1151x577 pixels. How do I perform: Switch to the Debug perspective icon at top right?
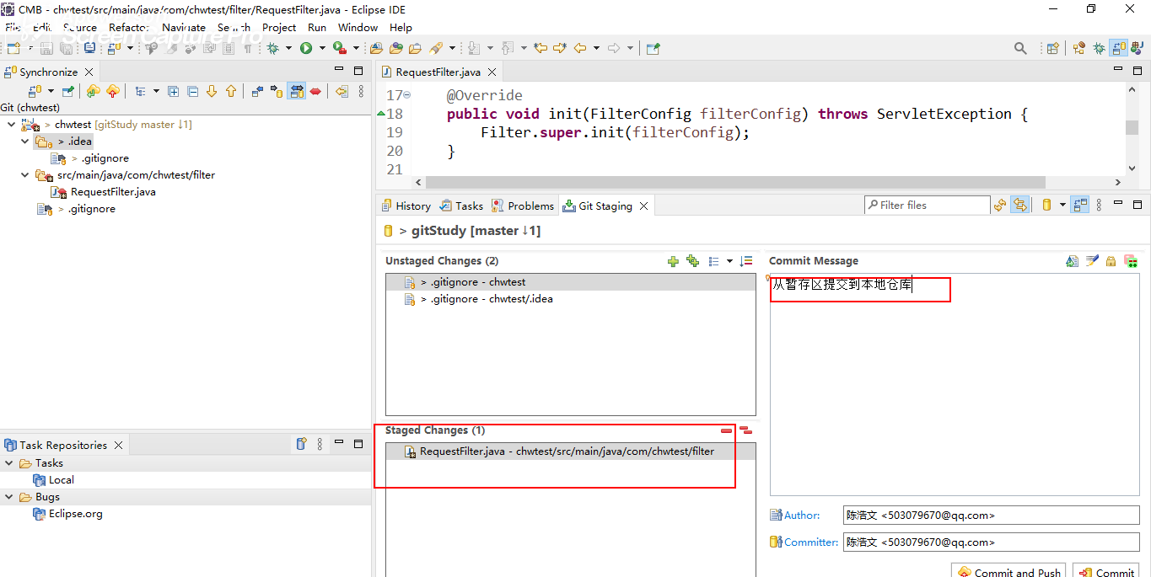click(1099, 48)
